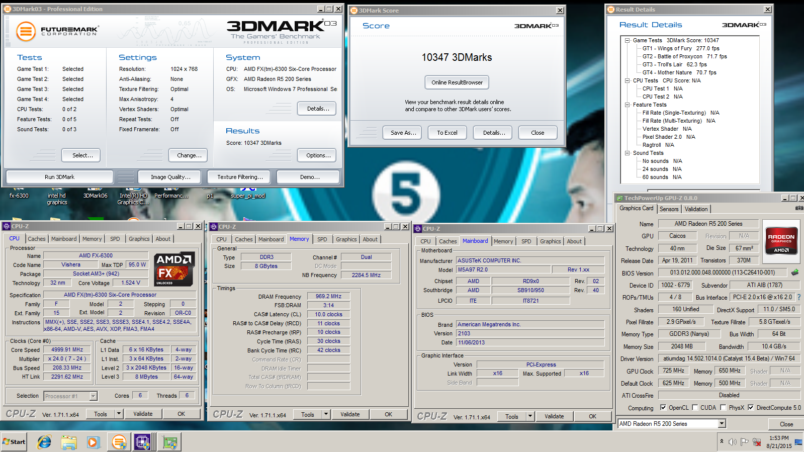This screenshot has width=804, height=452.
Task: Click Core Speed value 4999.91 MHz
Action: [x=67, y=350]
